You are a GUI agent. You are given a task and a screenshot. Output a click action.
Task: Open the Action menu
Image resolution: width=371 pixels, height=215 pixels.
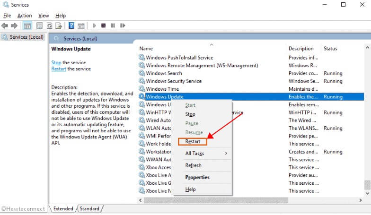pos(25,16)
